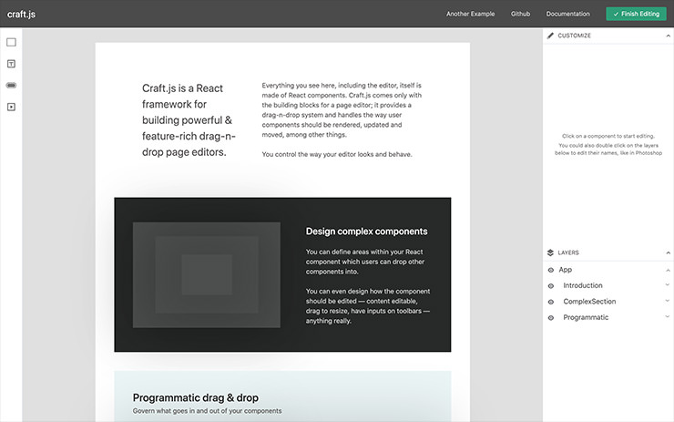
Task: Hide the Introduction layer
Action: pyautogui.click(x=551, y=285)
